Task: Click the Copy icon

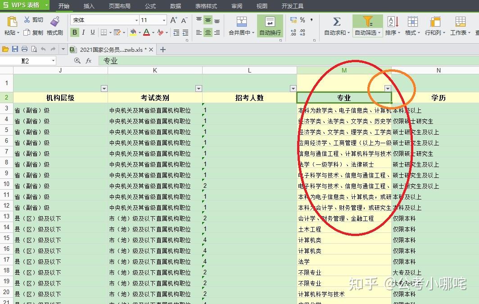Action: coord(27,32)
